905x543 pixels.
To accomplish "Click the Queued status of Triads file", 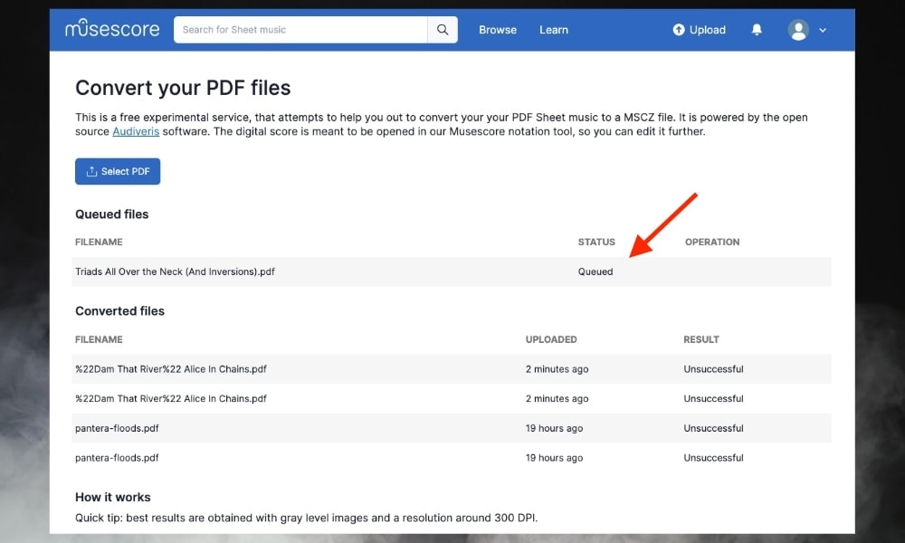I will point(595,271).
